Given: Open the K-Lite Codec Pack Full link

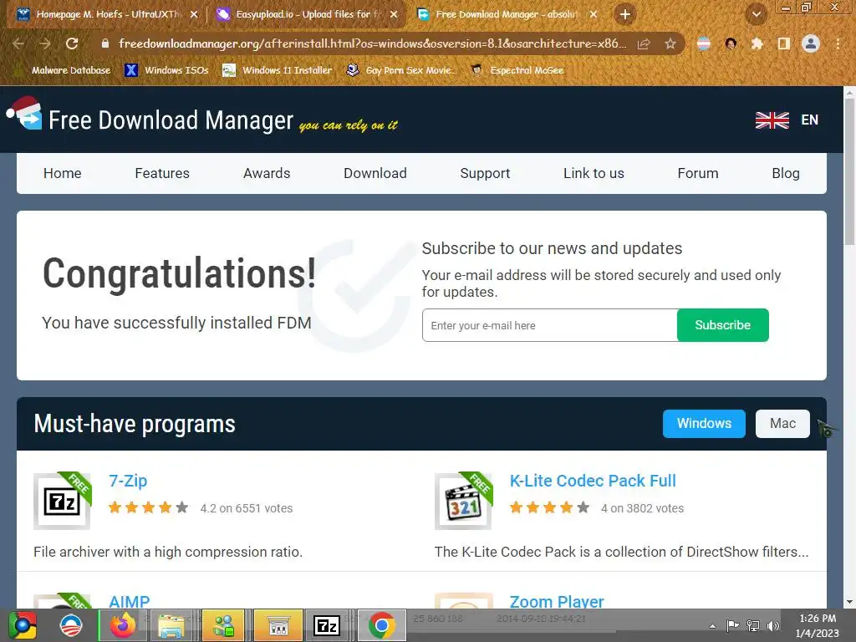Looking at the screenshot, I should point(593,481).
